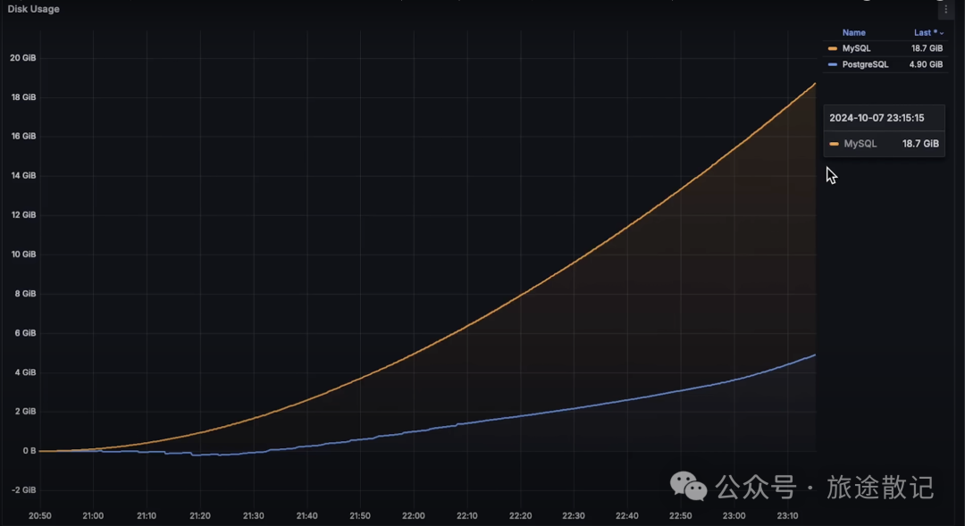965x526 pixels.
Task: Click the Disk Usage panel title
Action: [34, 9]
